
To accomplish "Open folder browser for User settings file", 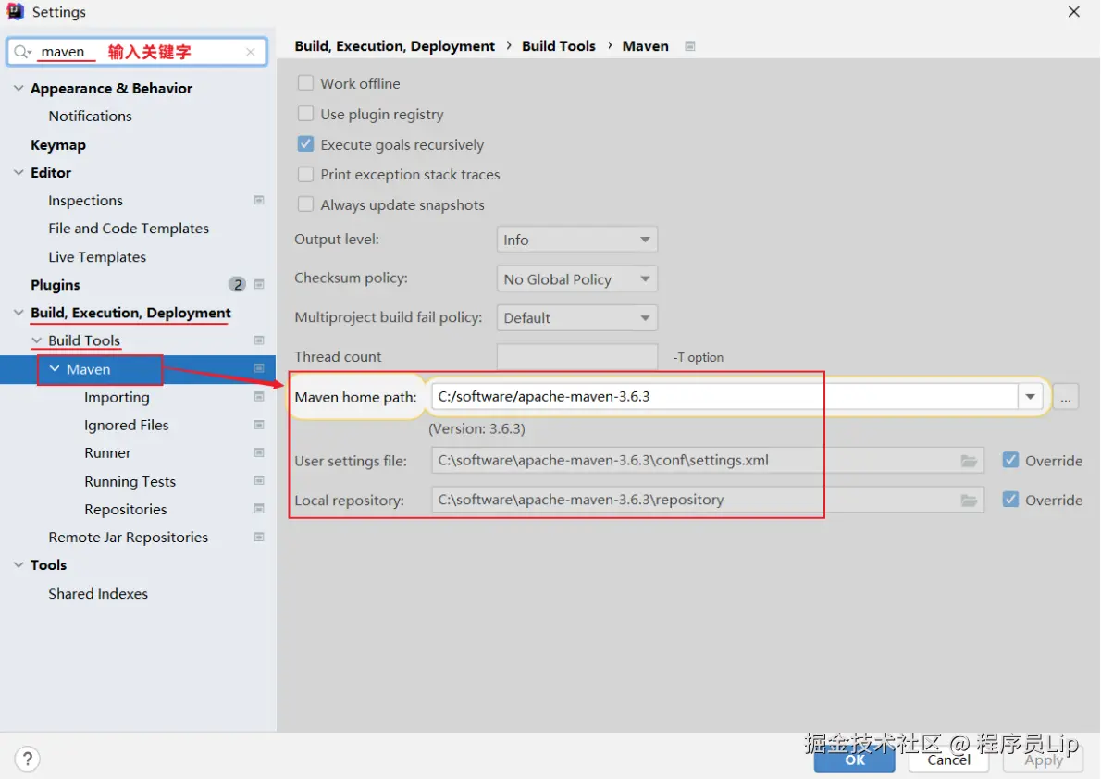I will coord(969,461).
